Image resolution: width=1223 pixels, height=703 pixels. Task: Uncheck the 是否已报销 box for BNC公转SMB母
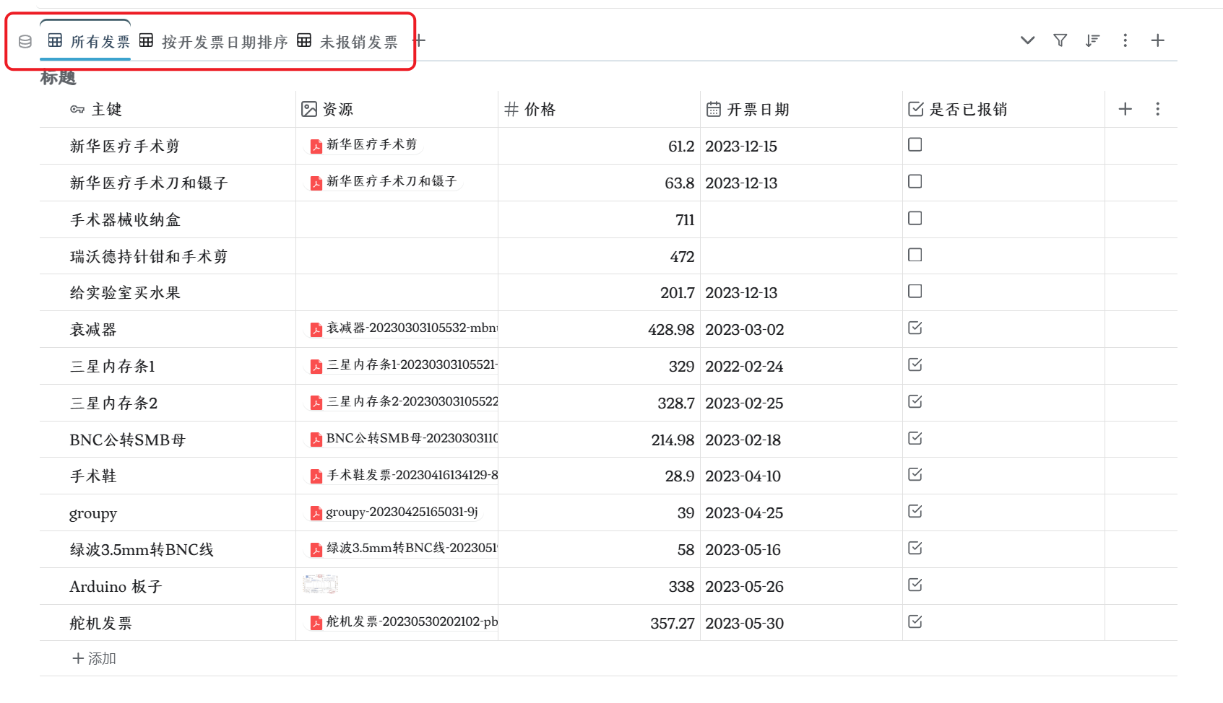pyautogui.click(x=915, y=438)
